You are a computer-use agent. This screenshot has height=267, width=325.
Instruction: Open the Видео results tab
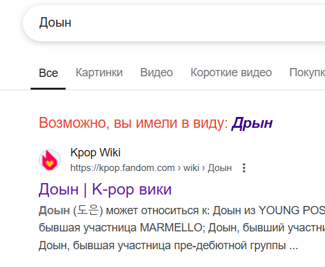(157, 72)
